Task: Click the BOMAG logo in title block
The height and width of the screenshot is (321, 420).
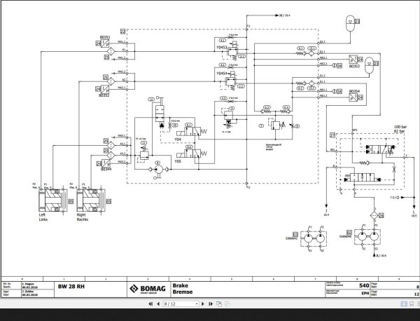Action: coord(148,289)
